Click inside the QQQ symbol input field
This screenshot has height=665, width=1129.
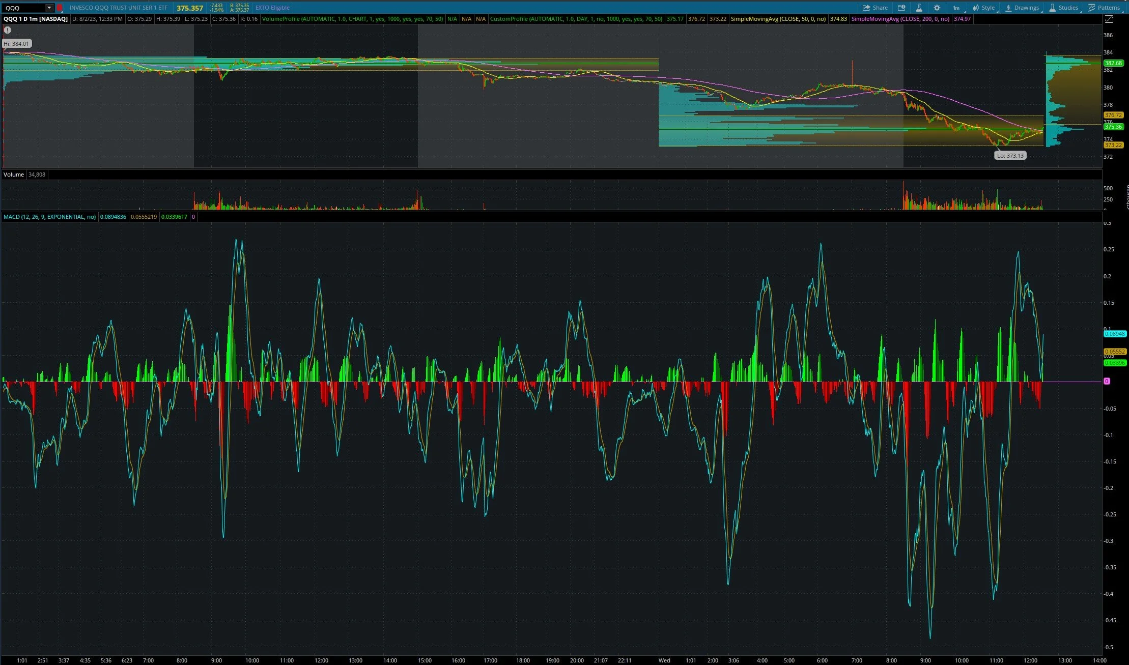pyautogui.click(x=25, y=8)
